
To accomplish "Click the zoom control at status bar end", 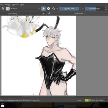I will click(106, 100).
